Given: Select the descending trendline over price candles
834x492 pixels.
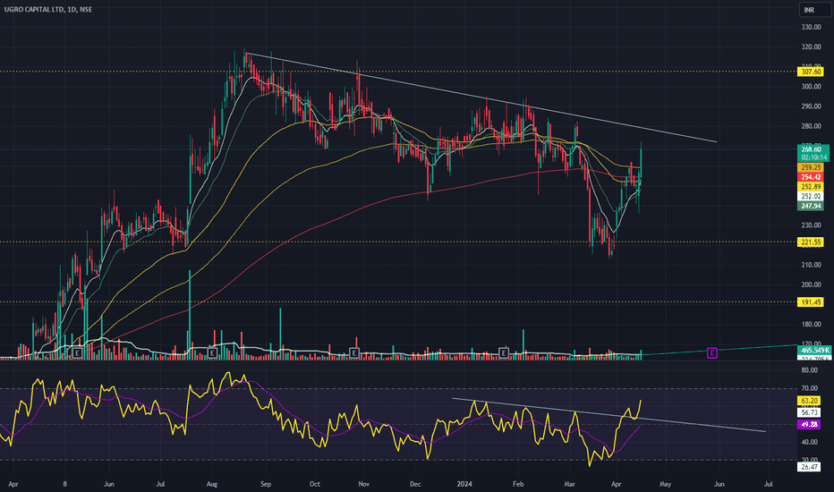Looking at the screenshot, I should [481, 98].
